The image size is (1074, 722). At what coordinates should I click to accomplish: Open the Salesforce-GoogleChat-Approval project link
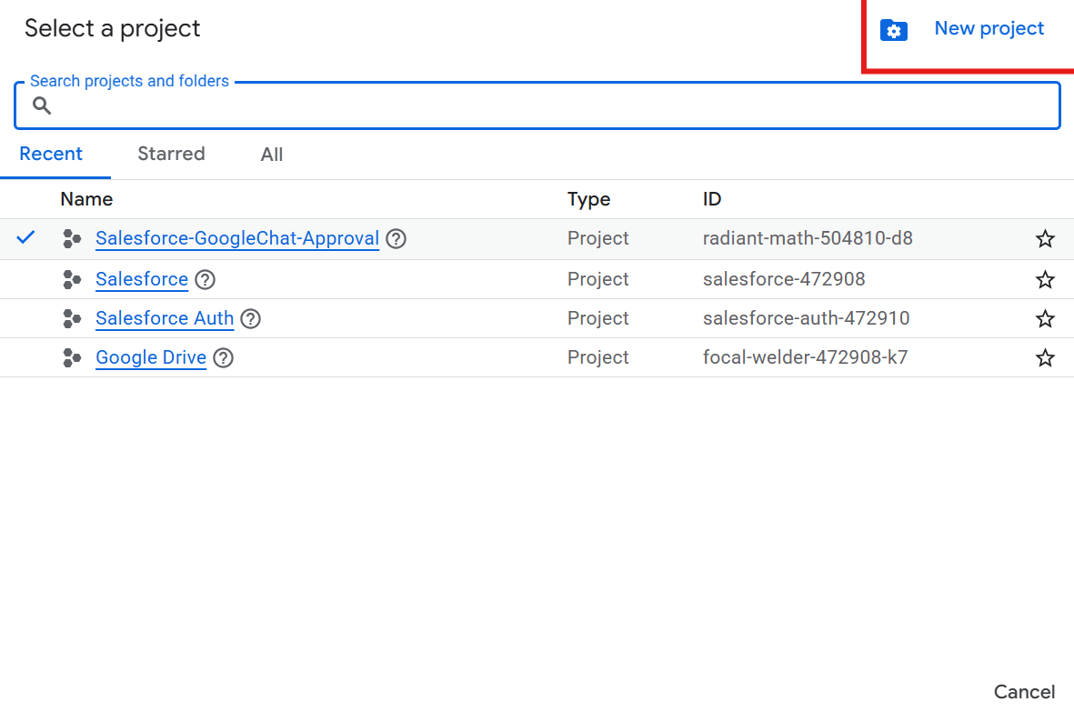(237, 238)
